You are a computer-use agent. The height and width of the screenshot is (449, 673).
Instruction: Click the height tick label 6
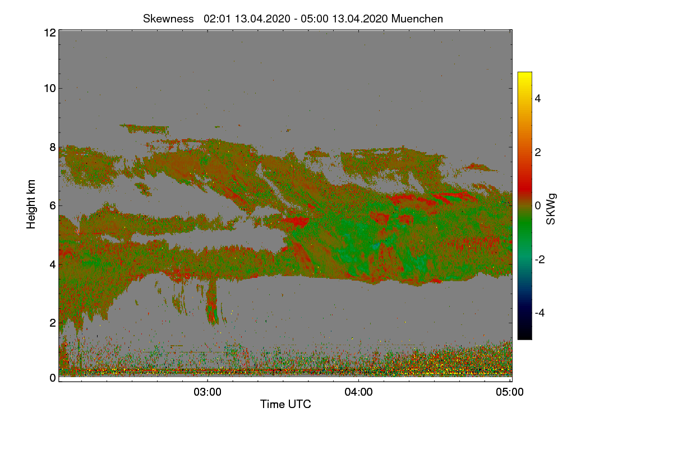53,205
